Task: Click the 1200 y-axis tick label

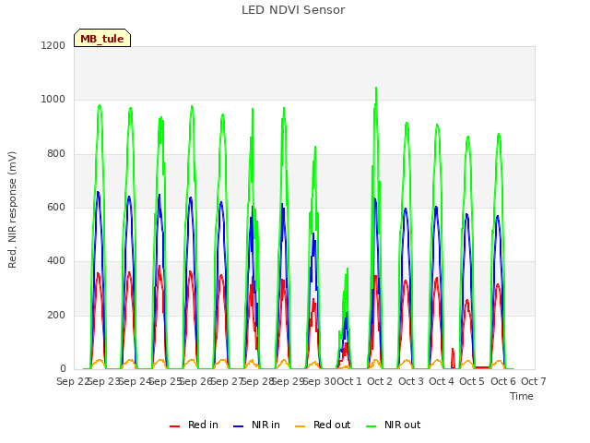Action: (53, 45)
